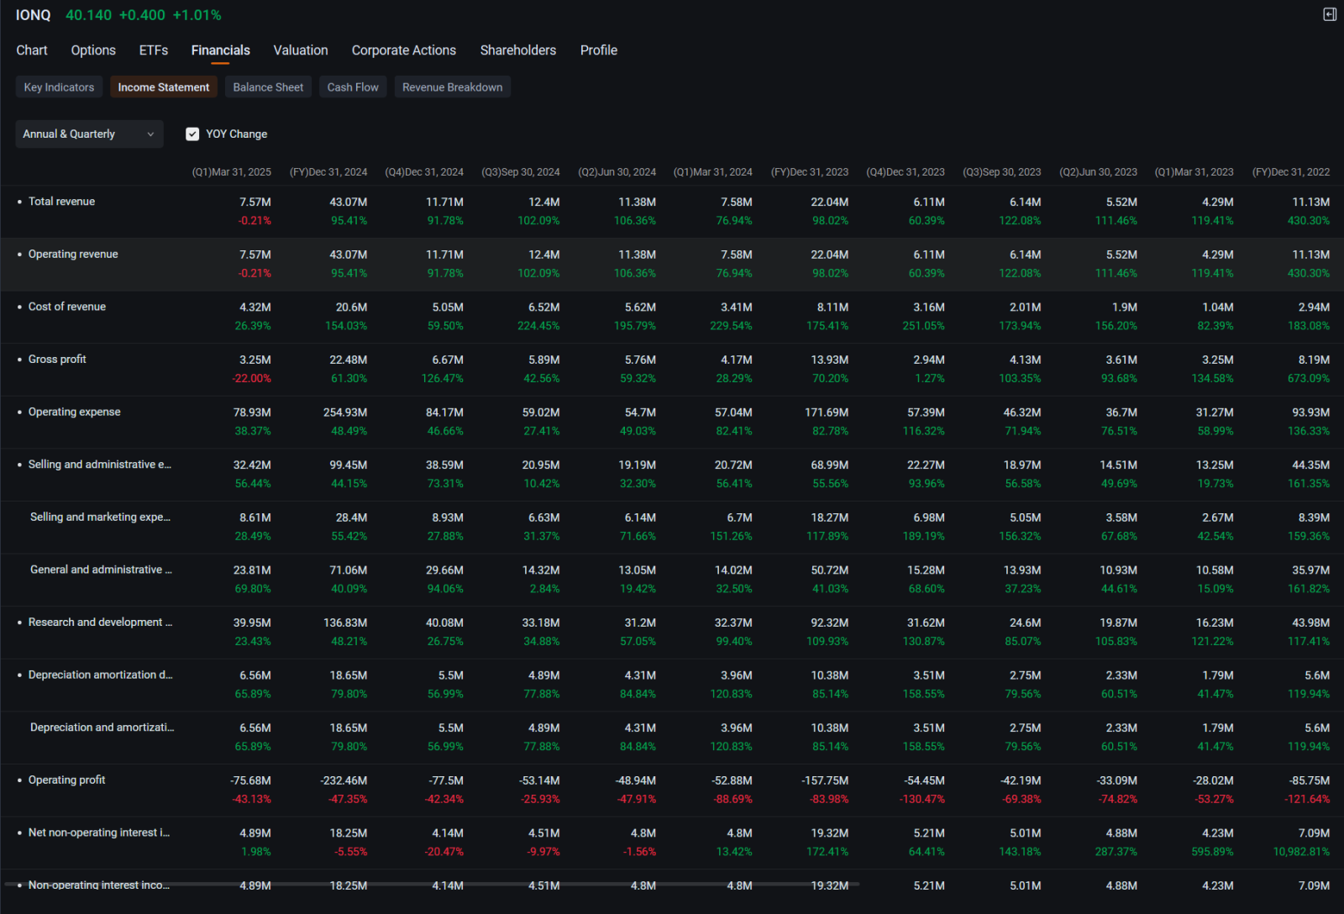Expand the Operating expense row
1344x914 pixels.
click(74, 412)
